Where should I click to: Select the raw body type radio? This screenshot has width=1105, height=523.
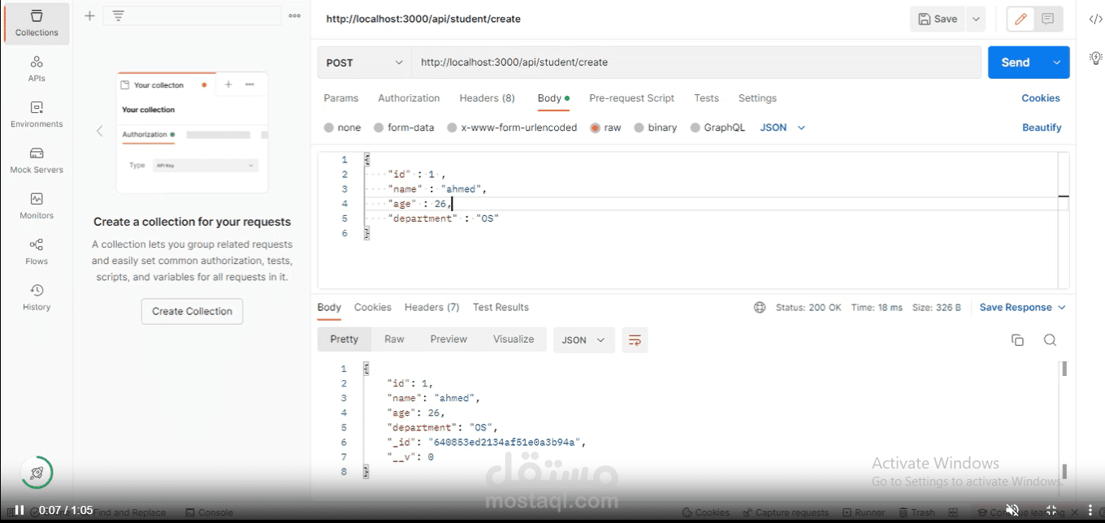[x=596, y=128]
